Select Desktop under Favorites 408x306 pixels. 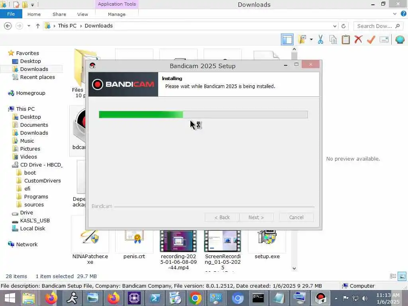point(30,61)
